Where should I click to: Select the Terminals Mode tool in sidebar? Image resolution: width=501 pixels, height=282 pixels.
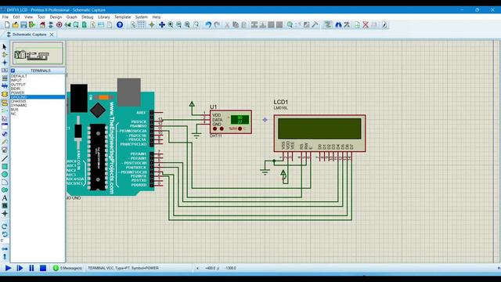[5, 103]
